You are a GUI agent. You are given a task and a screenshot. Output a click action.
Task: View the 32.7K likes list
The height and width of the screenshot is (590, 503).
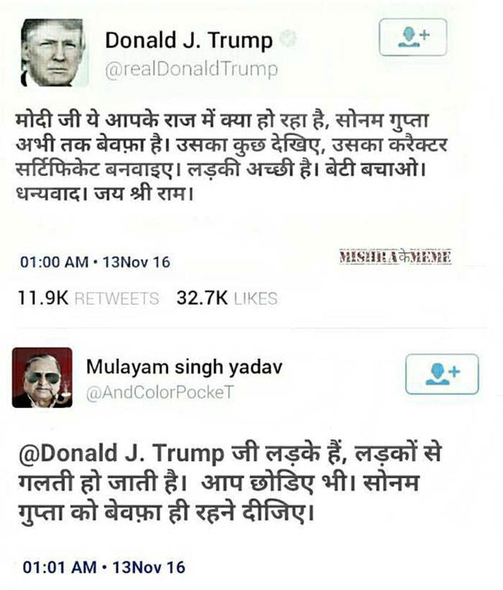coord(227,298)
